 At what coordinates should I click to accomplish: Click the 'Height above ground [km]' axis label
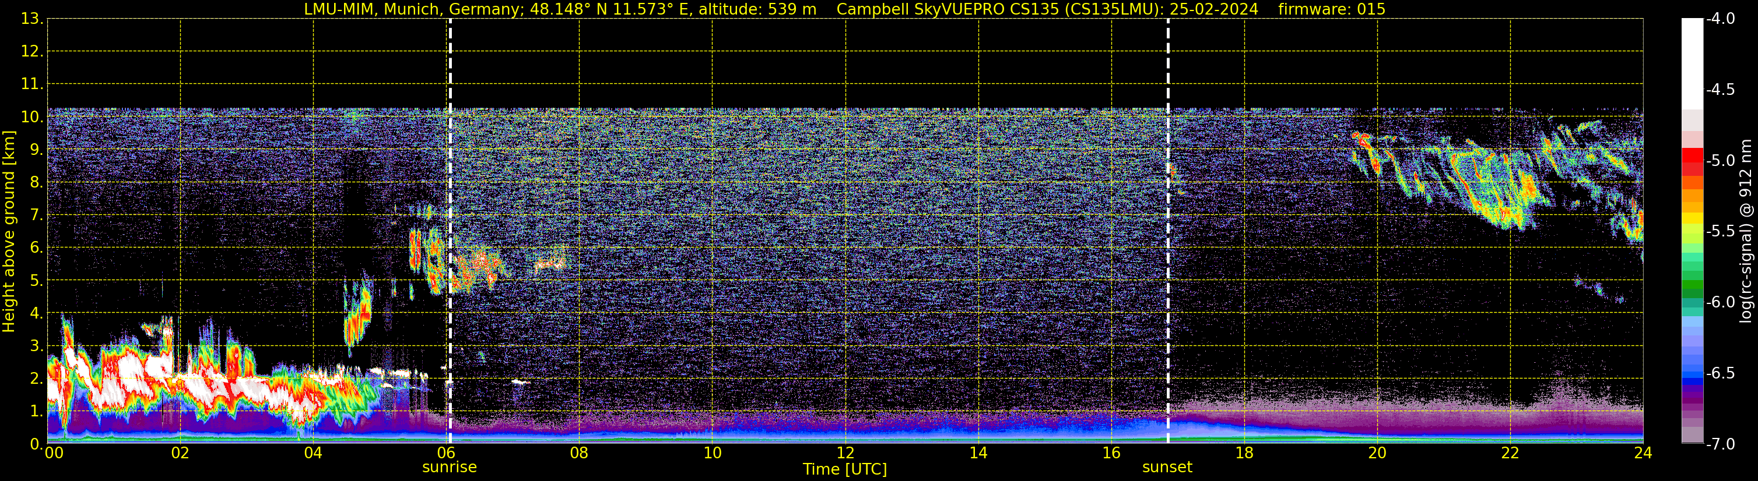pyautogui.click(x=9, y=232)
